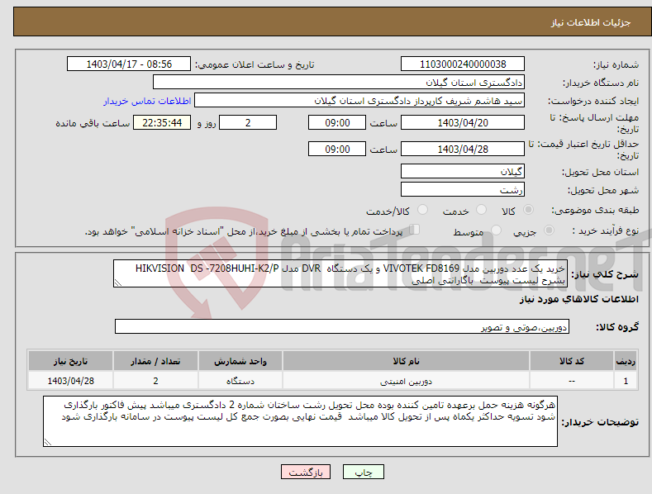Click the چاپ print button
This screenshot has height=494, width=652.
364,472
